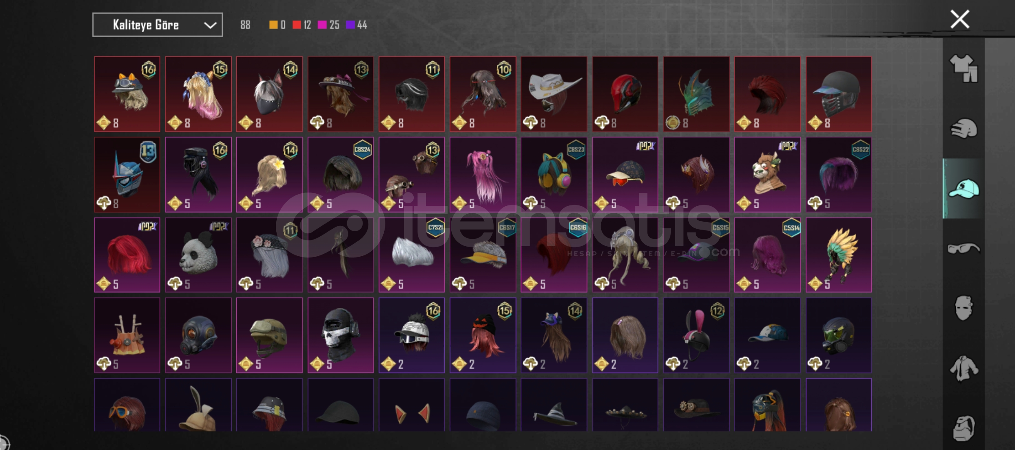The width and height of the screenshot is (1015, 450).
Task: Expand the Kaliteye Göre sort dropdown
Action: (x=157, y=25)
